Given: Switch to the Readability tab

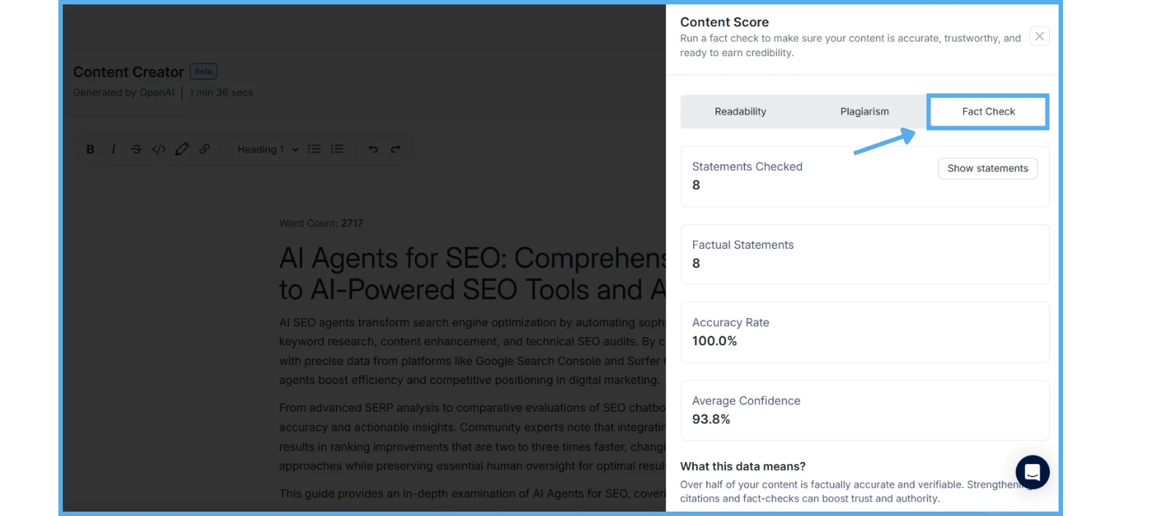Looking at the screenshot, I should click(x=740, y=111).
